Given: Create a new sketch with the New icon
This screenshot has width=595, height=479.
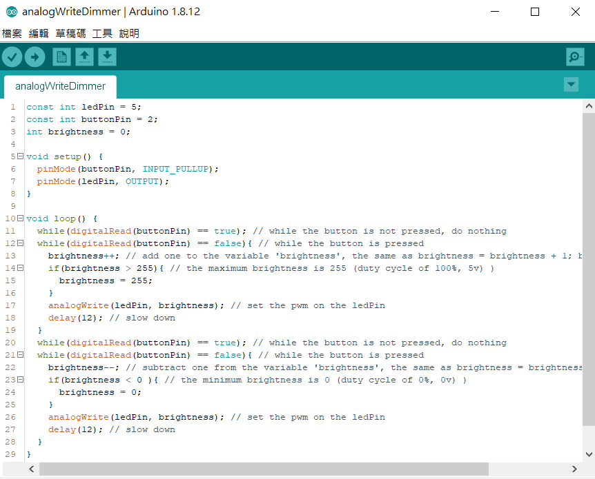Looking at the screenshot, I should click(61, 57).
